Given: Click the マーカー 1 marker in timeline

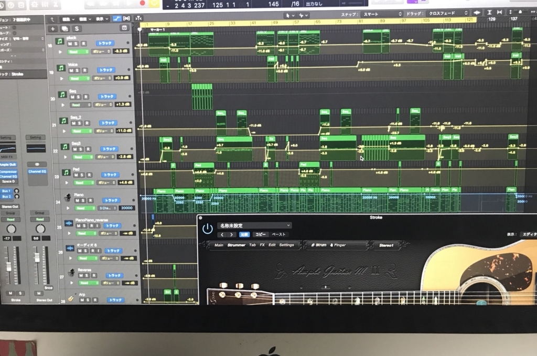Looking at the screenshot, I should [x=157, y=30].
